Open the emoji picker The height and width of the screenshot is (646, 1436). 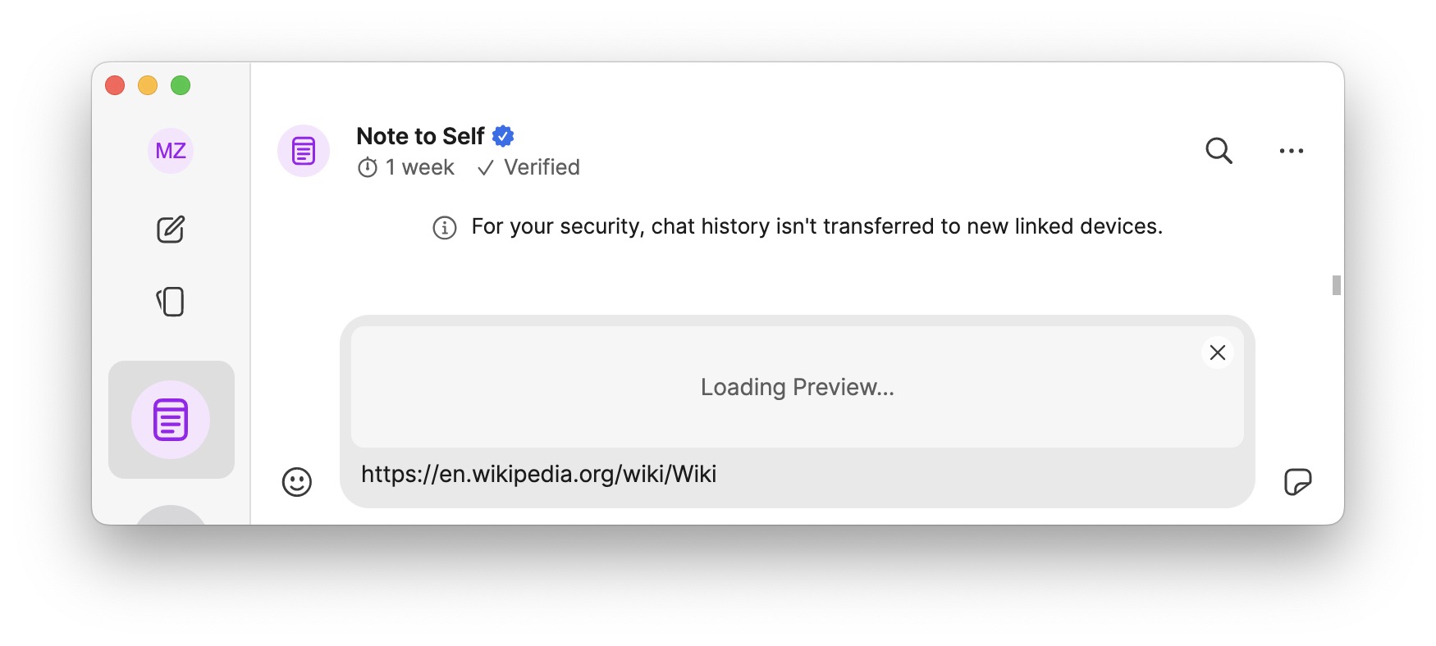pos(295,483)
